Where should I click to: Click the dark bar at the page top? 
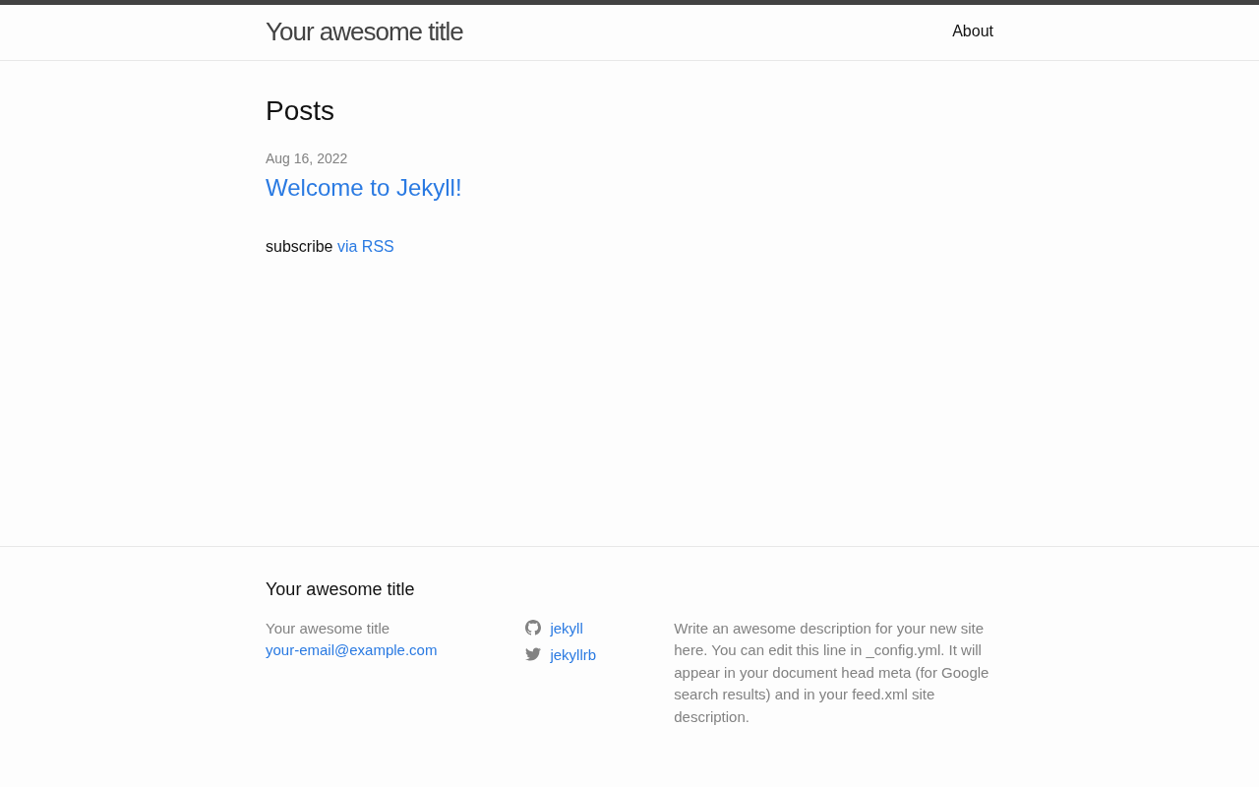point(629,2)
